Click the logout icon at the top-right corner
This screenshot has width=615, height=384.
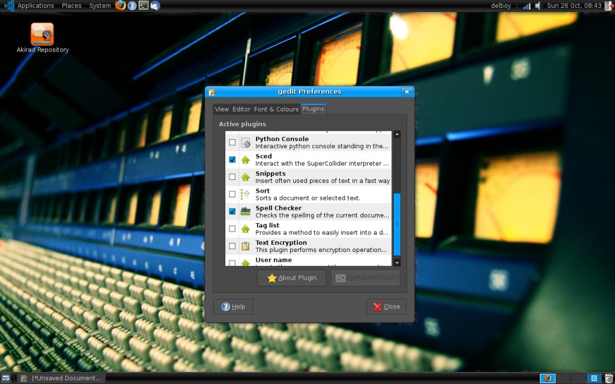pos(609,5)
